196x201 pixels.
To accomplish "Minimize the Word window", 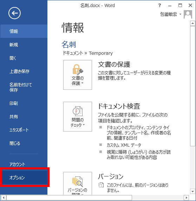I will 170,6.
